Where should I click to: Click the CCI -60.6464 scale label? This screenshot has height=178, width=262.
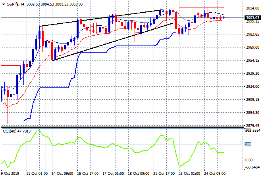click(252, 167)
